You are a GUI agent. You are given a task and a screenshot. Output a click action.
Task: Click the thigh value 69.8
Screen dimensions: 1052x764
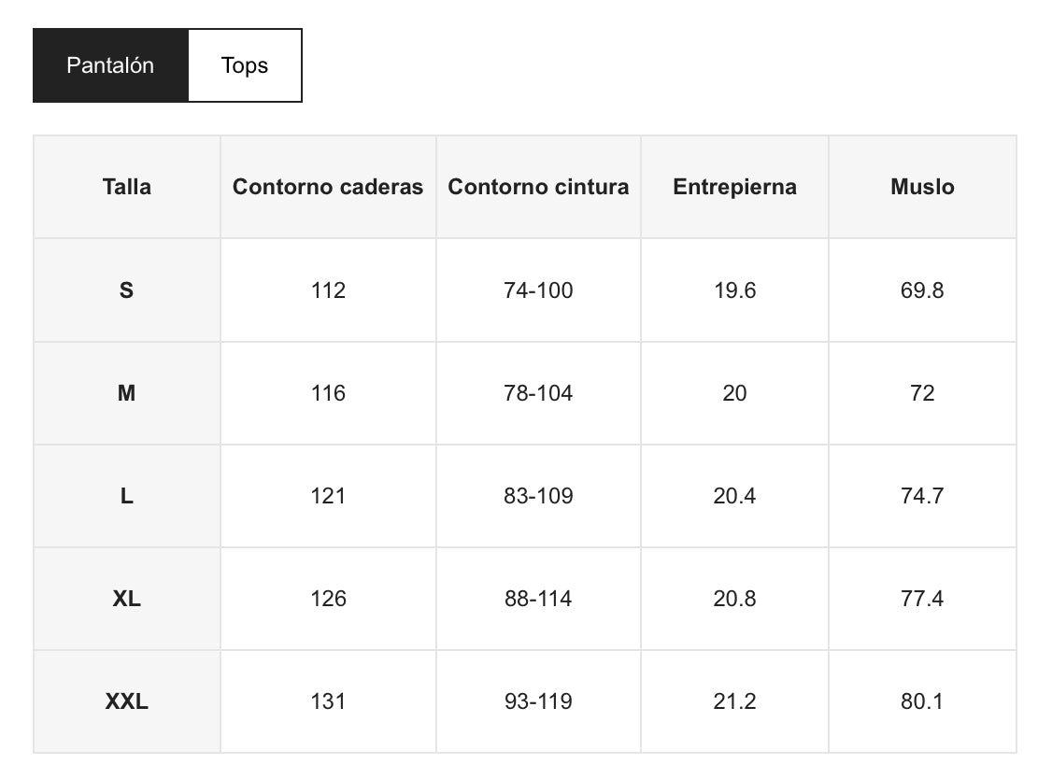922,290
